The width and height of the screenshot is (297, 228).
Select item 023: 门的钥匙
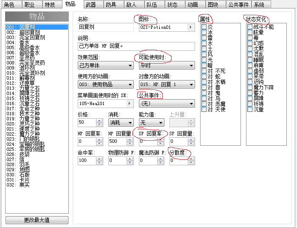[37, 139]
